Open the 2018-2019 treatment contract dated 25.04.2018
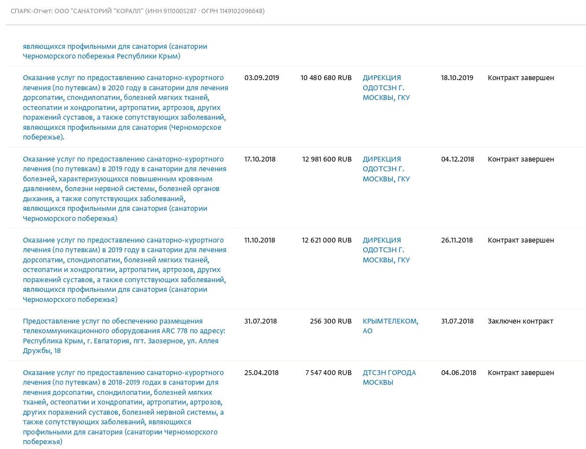 (123, 407)
